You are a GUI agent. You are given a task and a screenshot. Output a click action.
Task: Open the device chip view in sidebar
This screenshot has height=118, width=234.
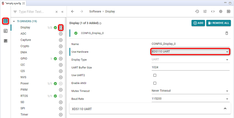[6, 41]
